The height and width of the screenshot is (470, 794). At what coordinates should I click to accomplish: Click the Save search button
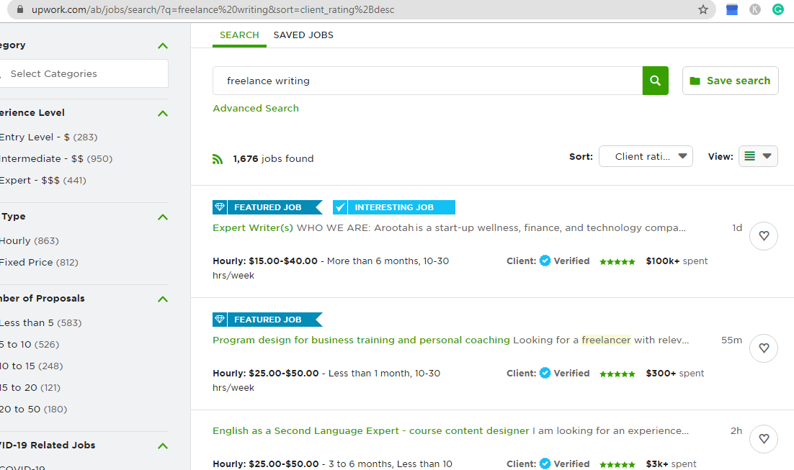tap(730, 81)
